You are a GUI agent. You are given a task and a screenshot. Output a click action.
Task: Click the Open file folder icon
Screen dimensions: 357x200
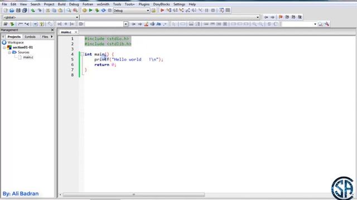click(12, 11)
